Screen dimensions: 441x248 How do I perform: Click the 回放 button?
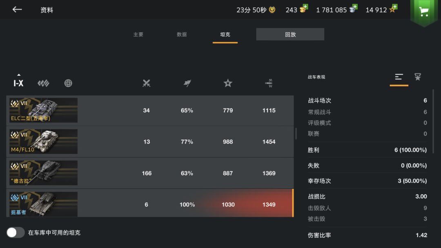[290, 34]
